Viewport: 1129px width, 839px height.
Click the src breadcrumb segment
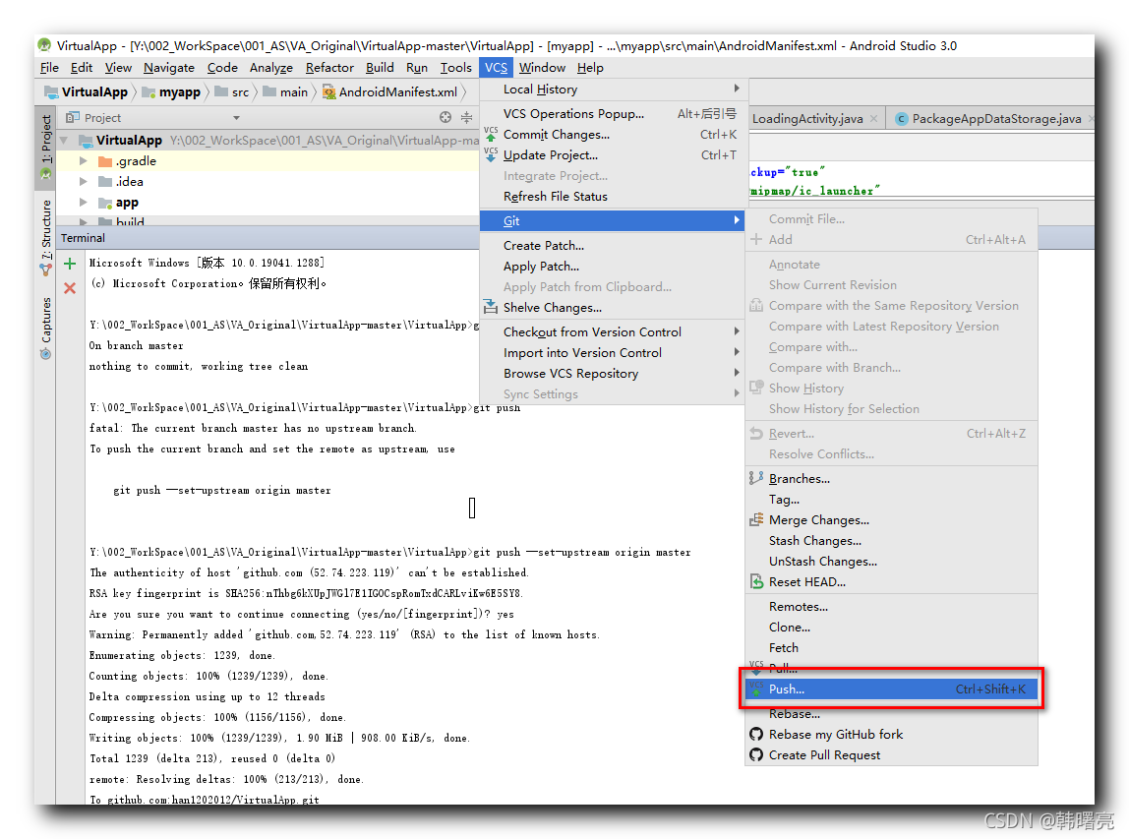[232, 92]
